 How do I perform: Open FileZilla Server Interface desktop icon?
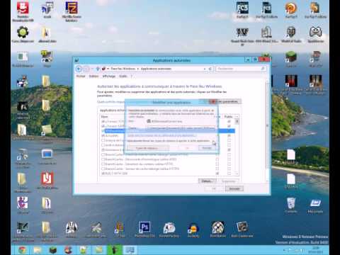point(72,11)
